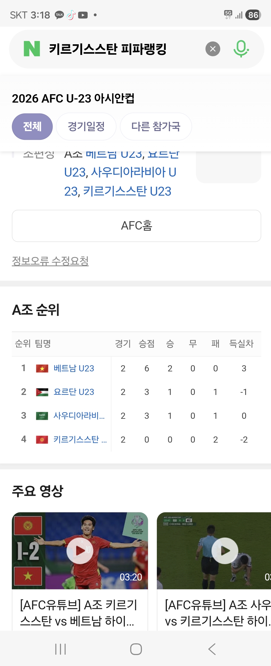Switch to the 경기일정 tab
The image size is (271, 666).
(x=86, y=126)
